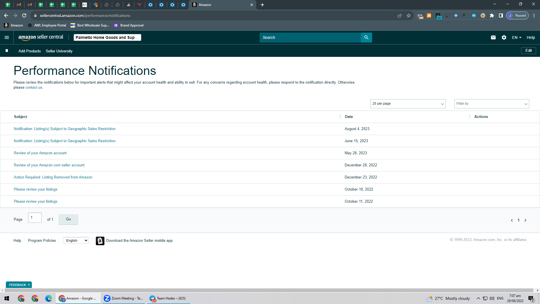The width and height of the screenshot is (540, 304).
Task: Open Microsoft Edge from taskbar
Action: 49,298
